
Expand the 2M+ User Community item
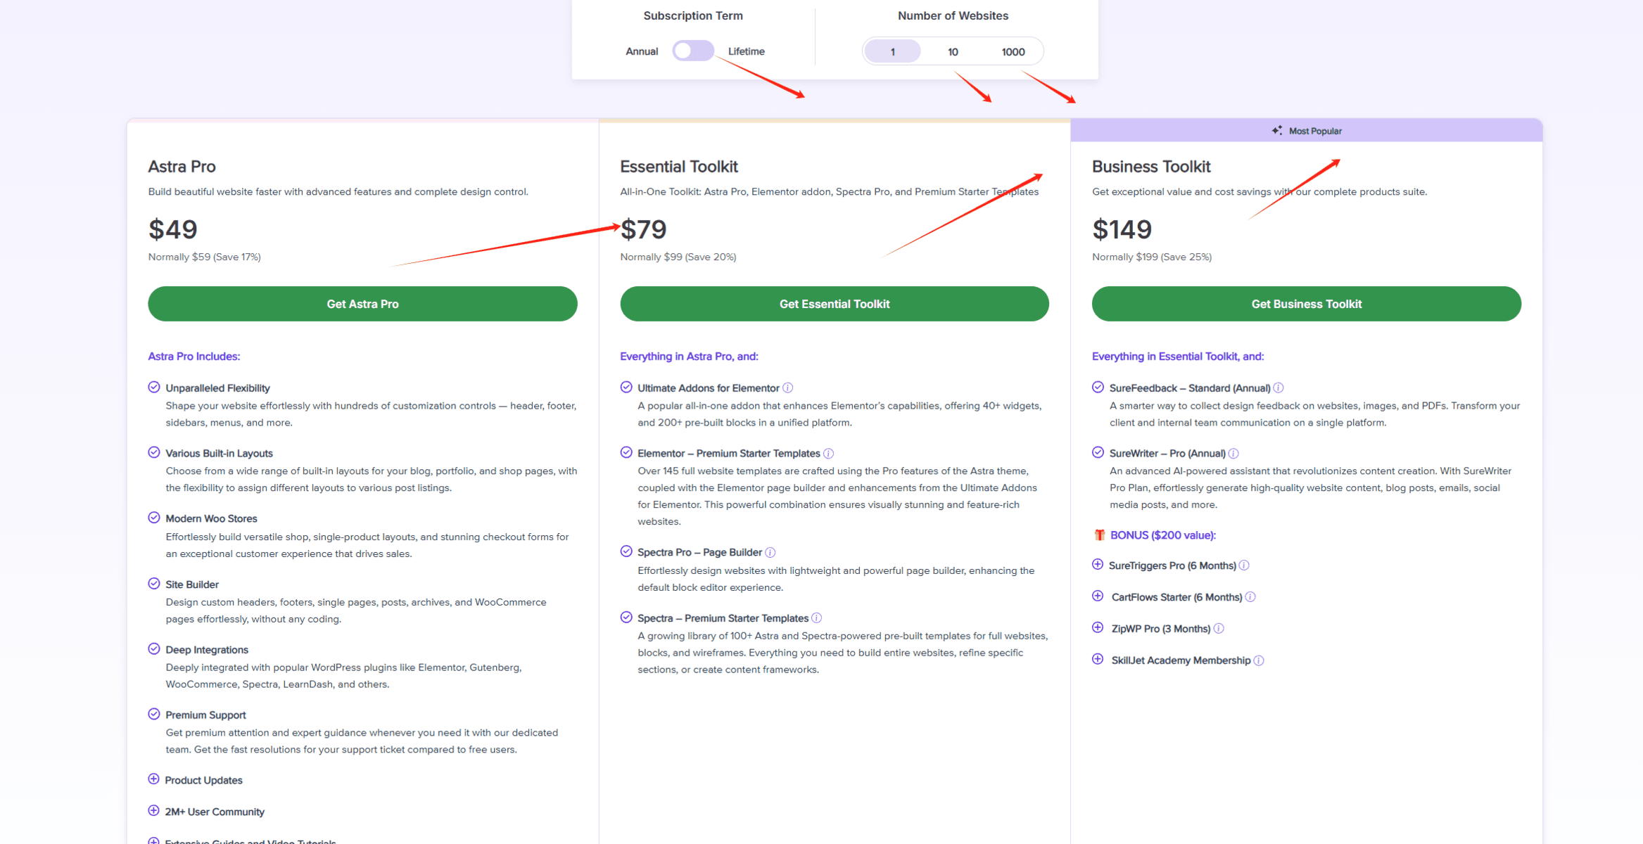coord(153,811)
